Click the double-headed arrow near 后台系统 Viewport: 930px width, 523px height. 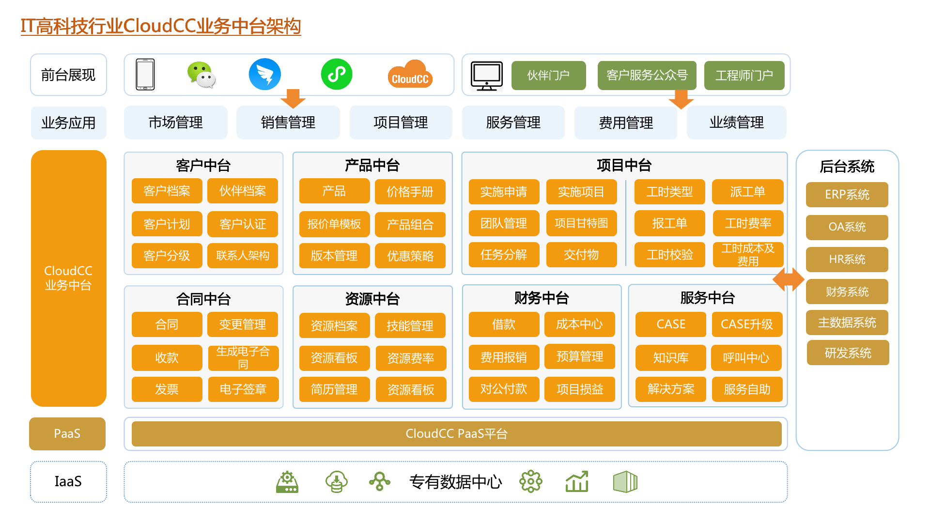789,279
